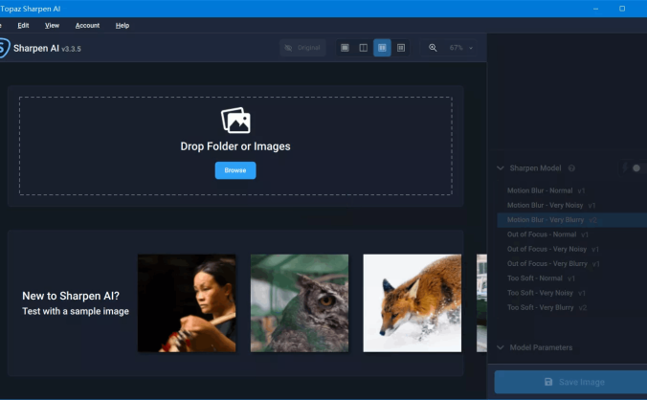Select Motion Blur - Very Blurry model
This screenshot has width=647, height=400.
572,220
